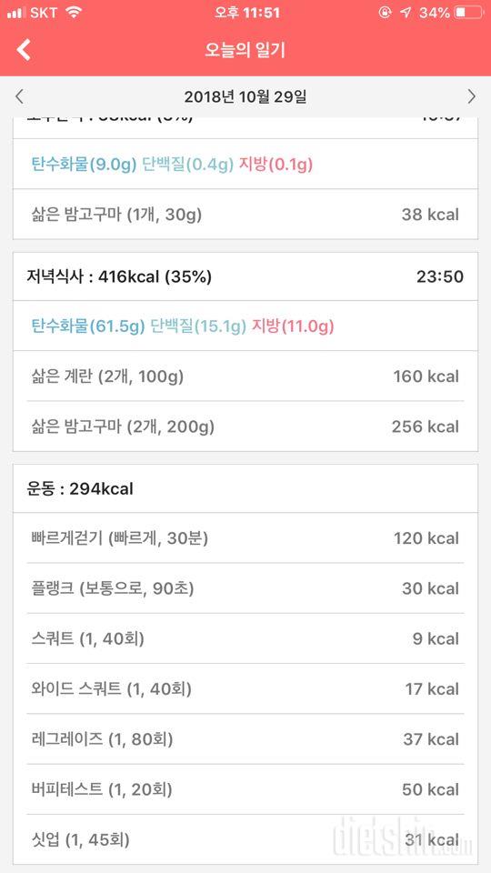Tap the cellular signal bars icon

(x=16, y=12)
